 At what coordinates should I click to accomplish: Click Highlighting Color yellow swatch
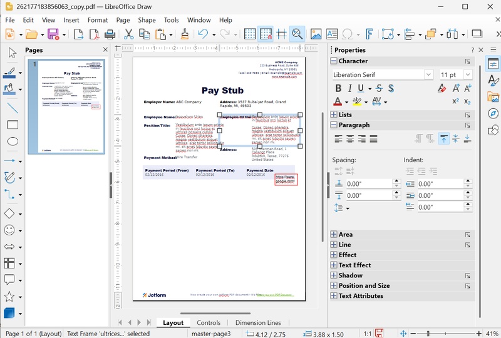tap(357, 102)
